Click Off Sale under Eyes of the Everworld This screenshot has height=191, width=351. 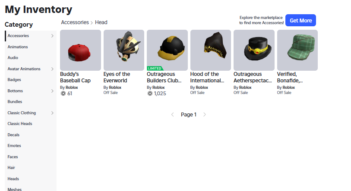[x=111, y=93]
